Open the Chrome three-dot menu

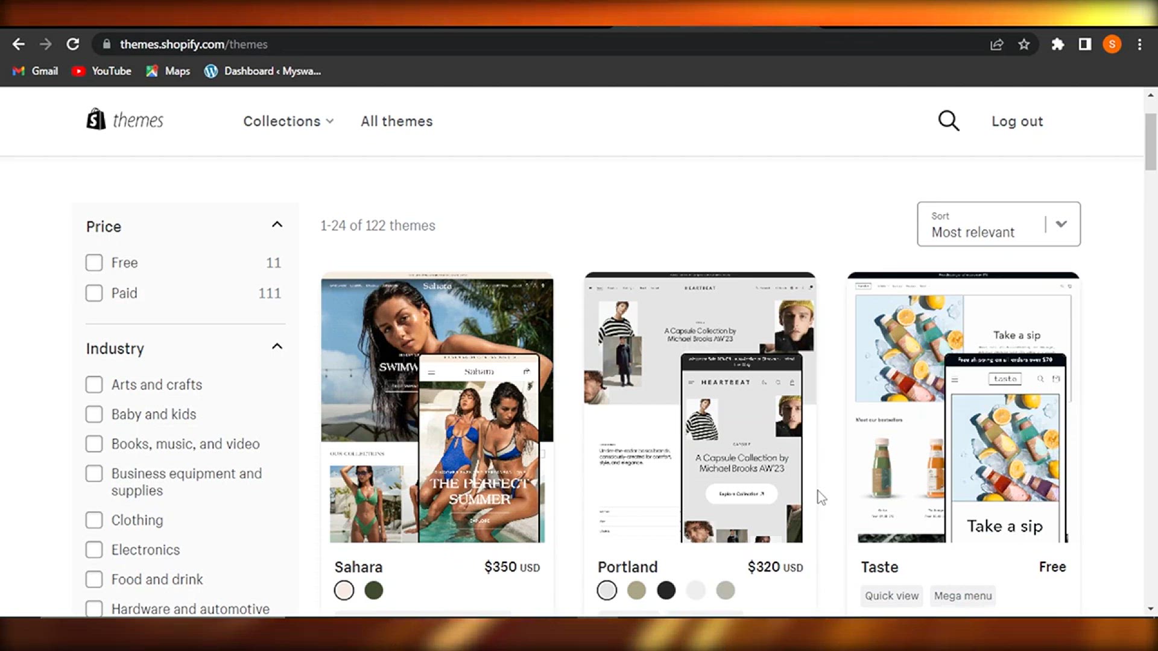click(x=1139, y=44)
